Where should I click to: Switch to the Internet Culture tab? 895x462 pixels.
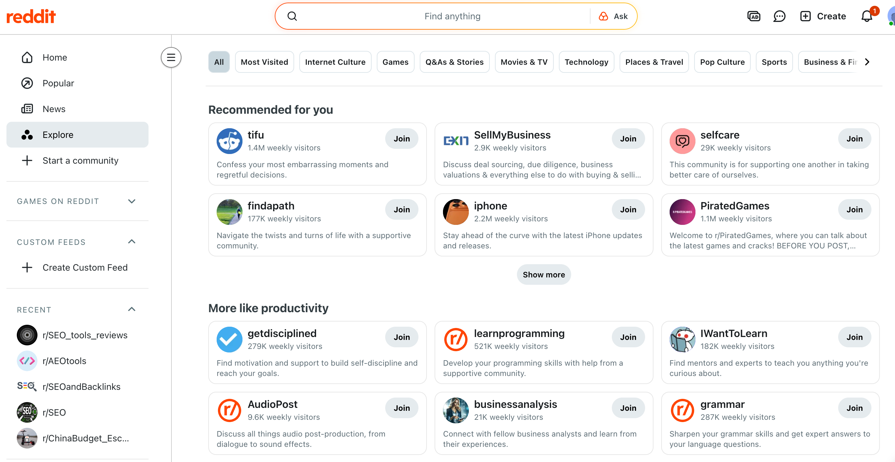pos(335,62)
